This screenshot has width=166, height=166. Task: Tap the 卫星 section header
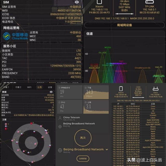[x=4, y=120]
